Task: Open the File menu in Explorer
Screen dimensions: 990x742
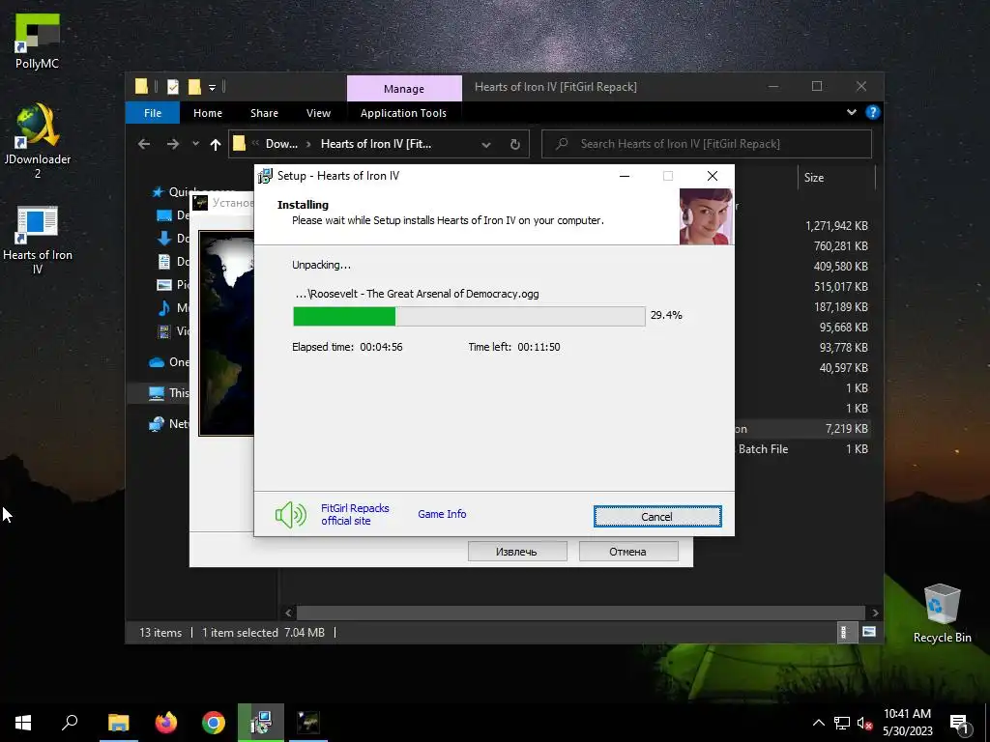Action: pos(152,113)
